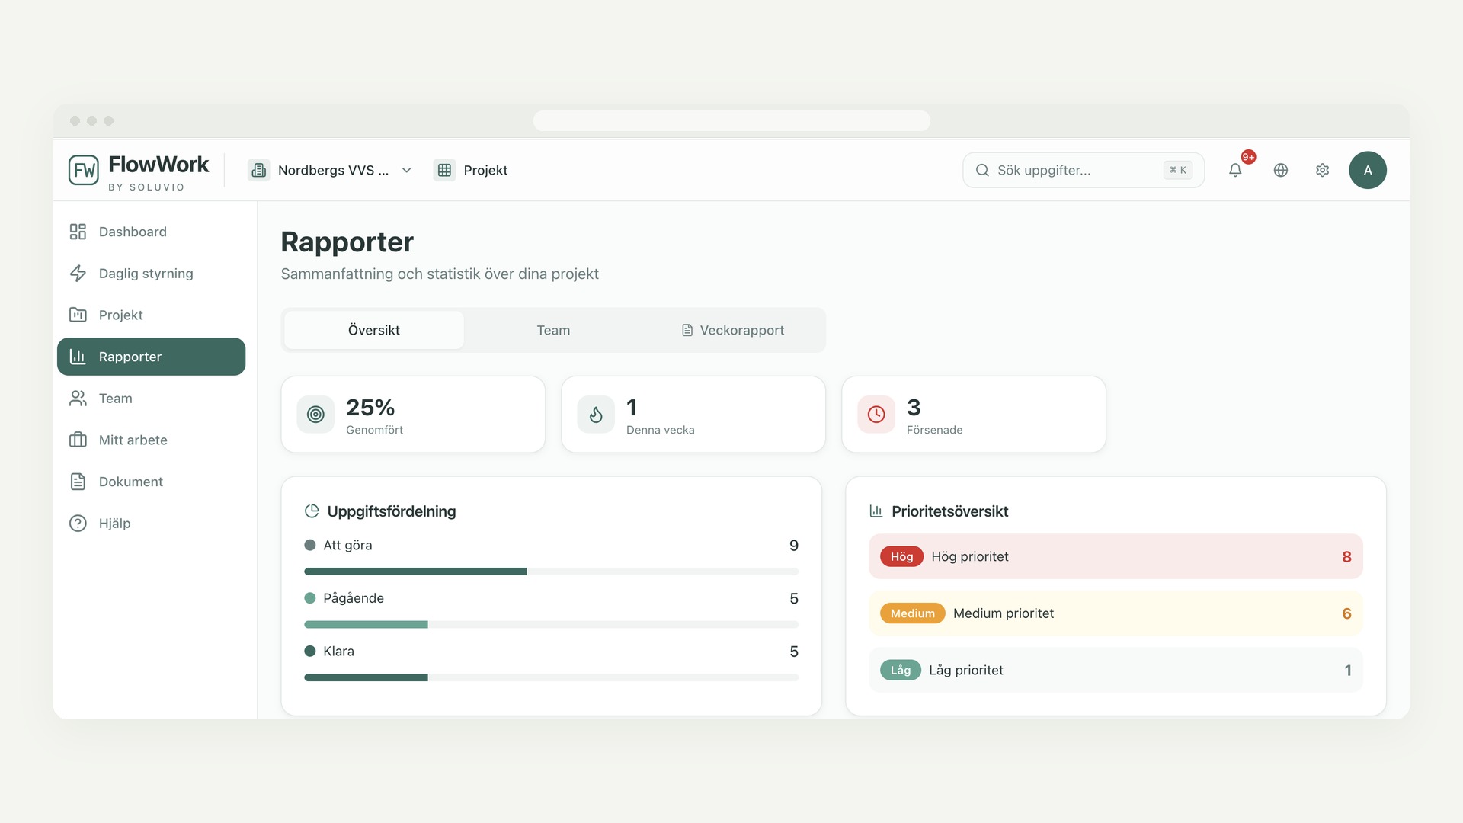Click the Att göra count 9

point(794,546)
